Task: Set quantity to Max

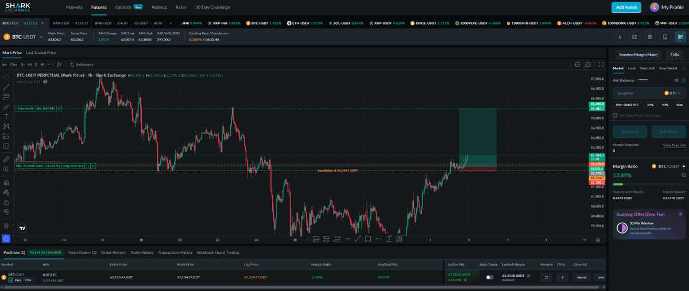Action: 679,105
